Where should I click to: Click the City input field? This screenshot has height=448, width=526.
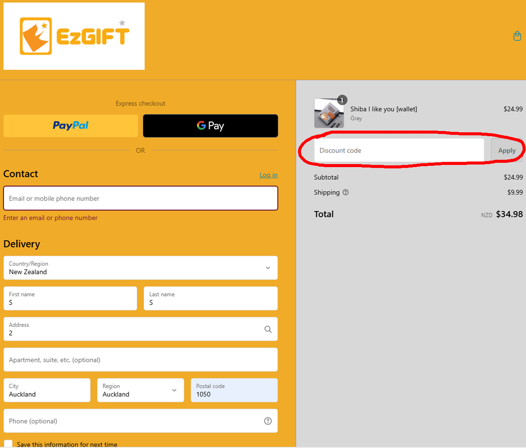pos(47,390)
